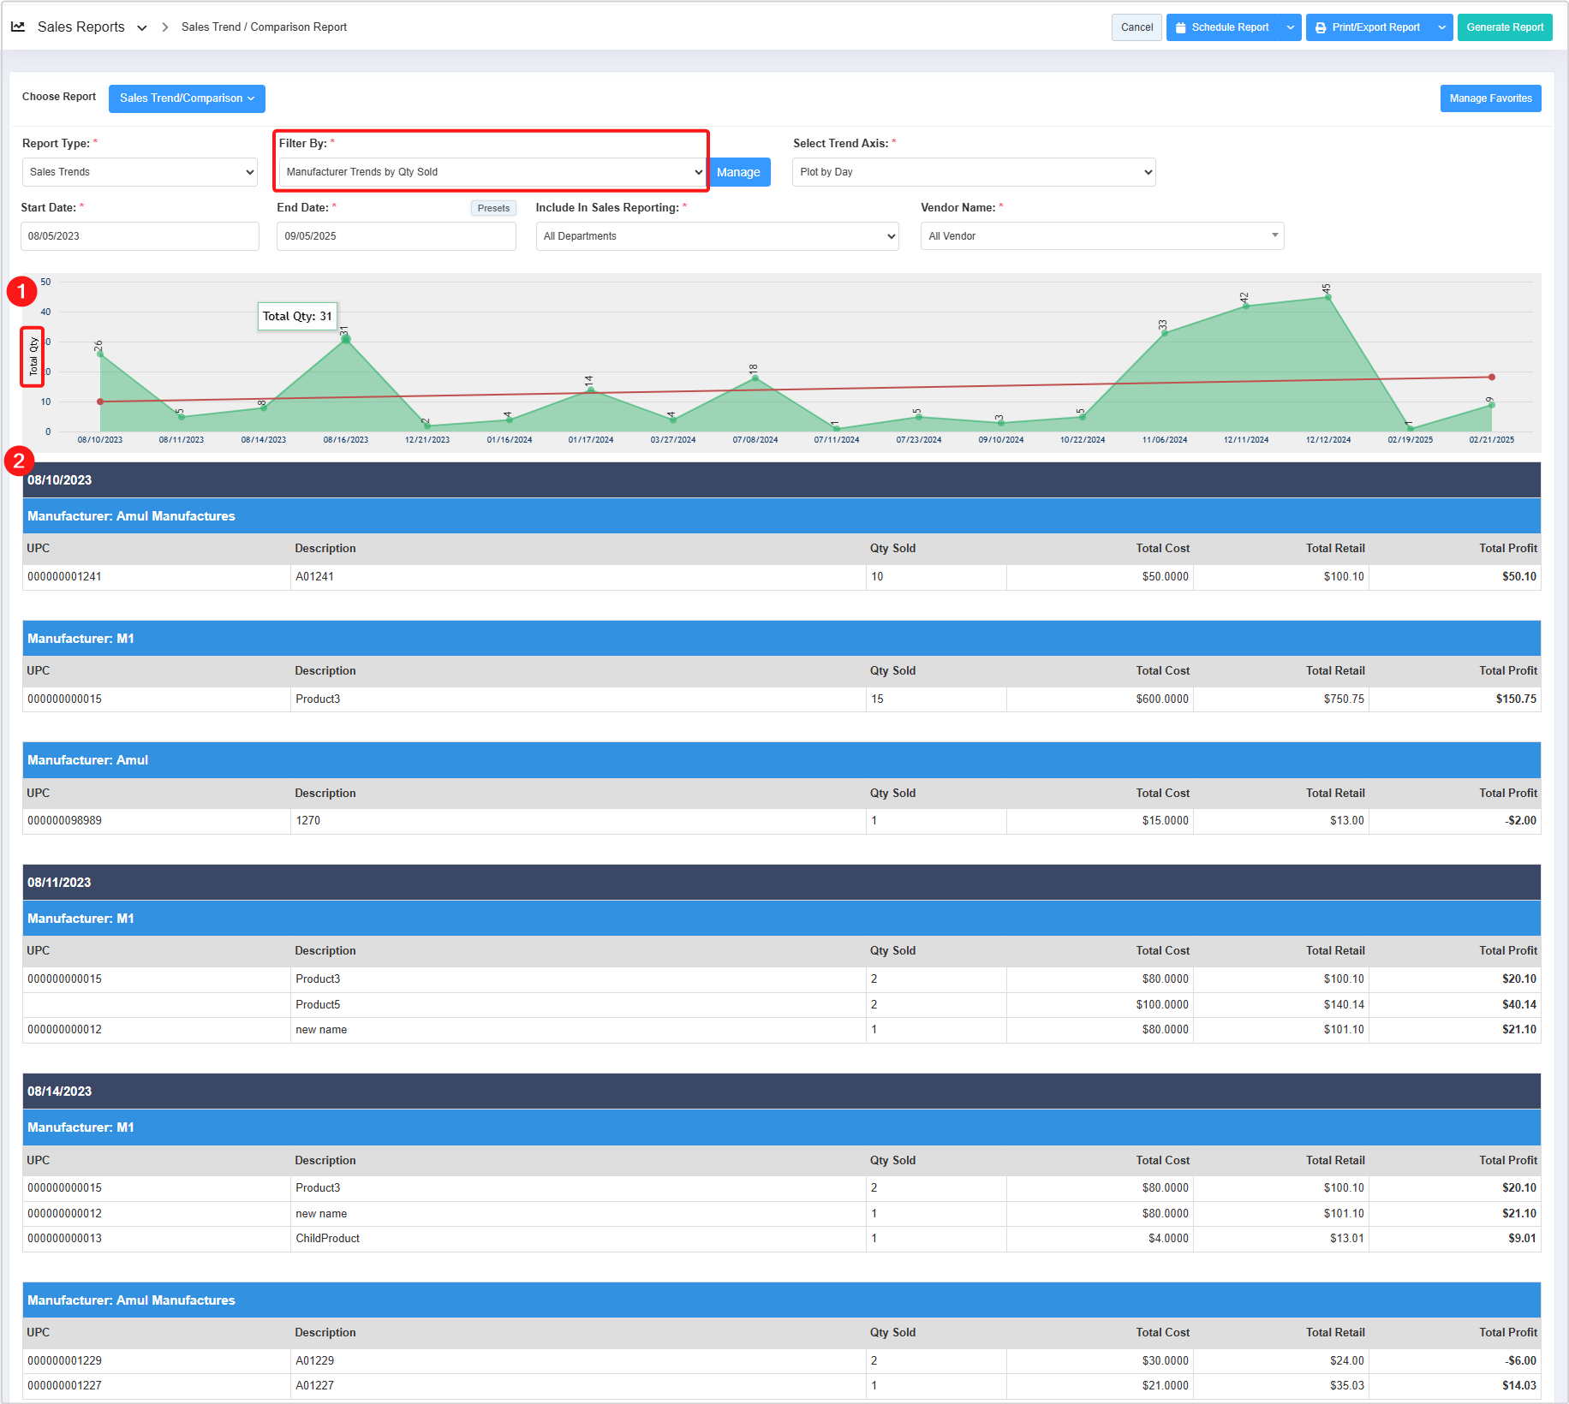Open the Sales Trend/Comparison report chooser
The image size is (1569, 1404).
[x=187, y=98]
